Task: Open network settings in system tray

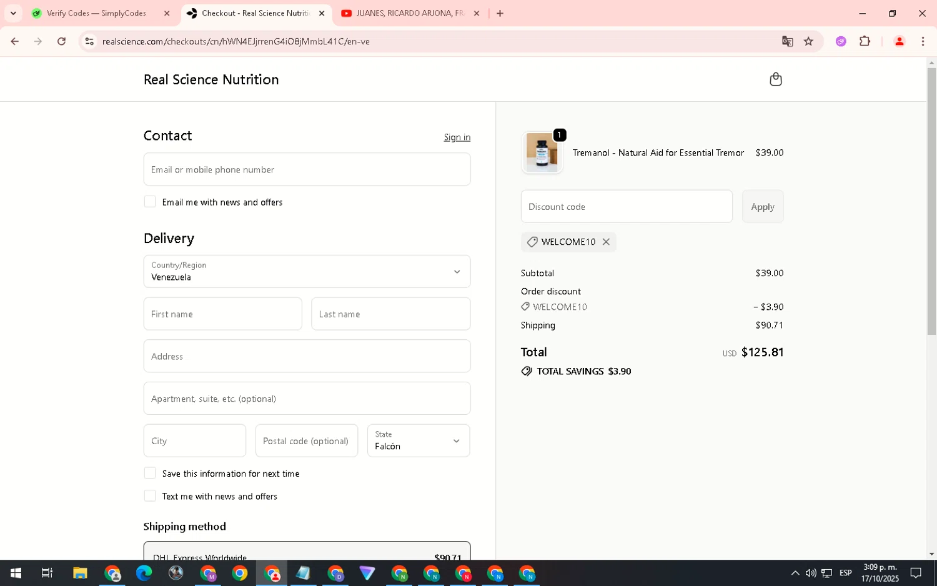Action: coord(826,573)
